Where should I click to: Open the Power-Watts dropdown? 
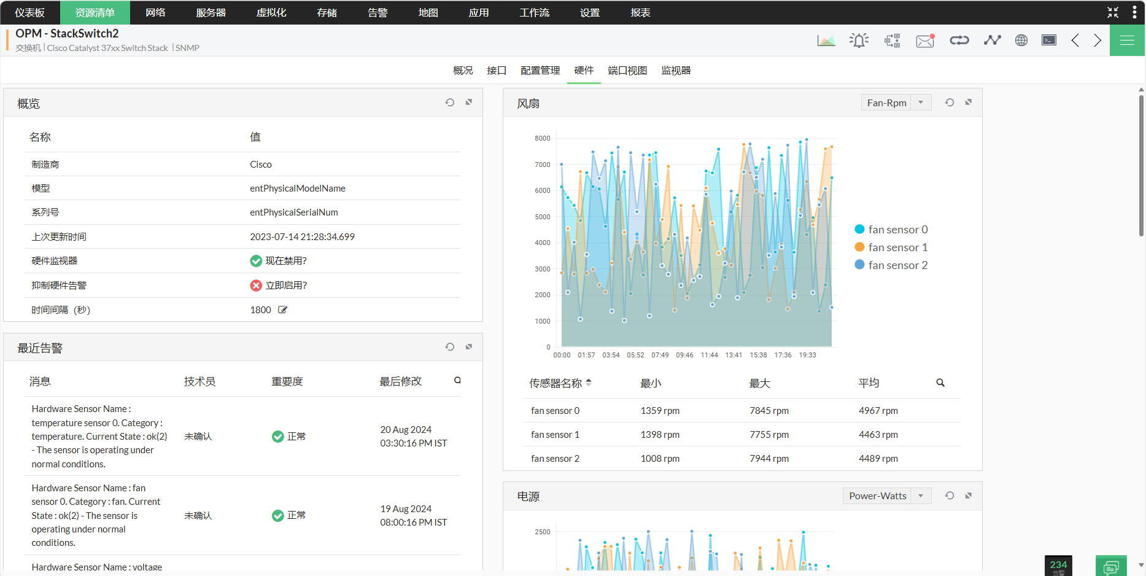(886, 496)
